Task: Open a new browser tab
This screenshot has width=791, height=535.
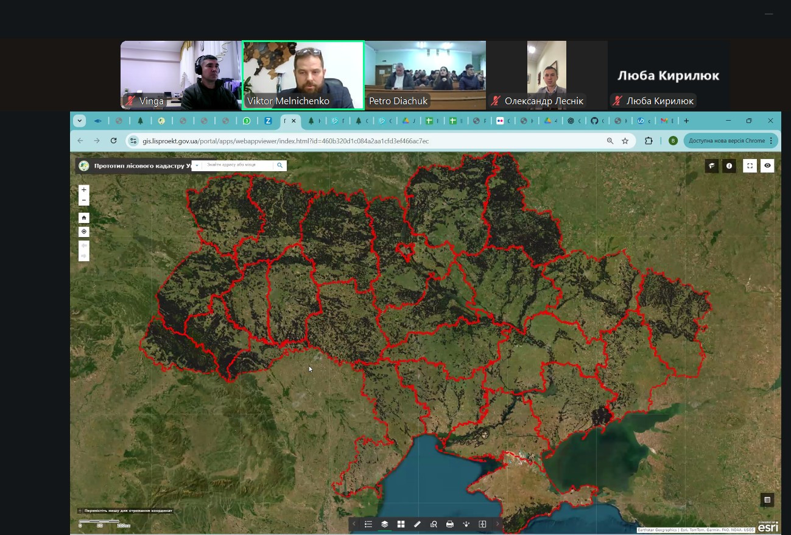Action: 686,121
